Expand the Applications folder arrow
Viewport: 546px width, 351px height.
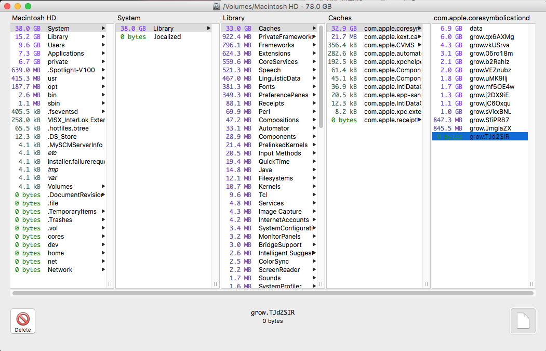point(103,54)
